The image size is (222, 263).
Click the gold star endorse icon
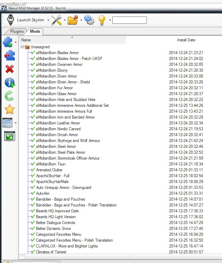tap(10, 109)
